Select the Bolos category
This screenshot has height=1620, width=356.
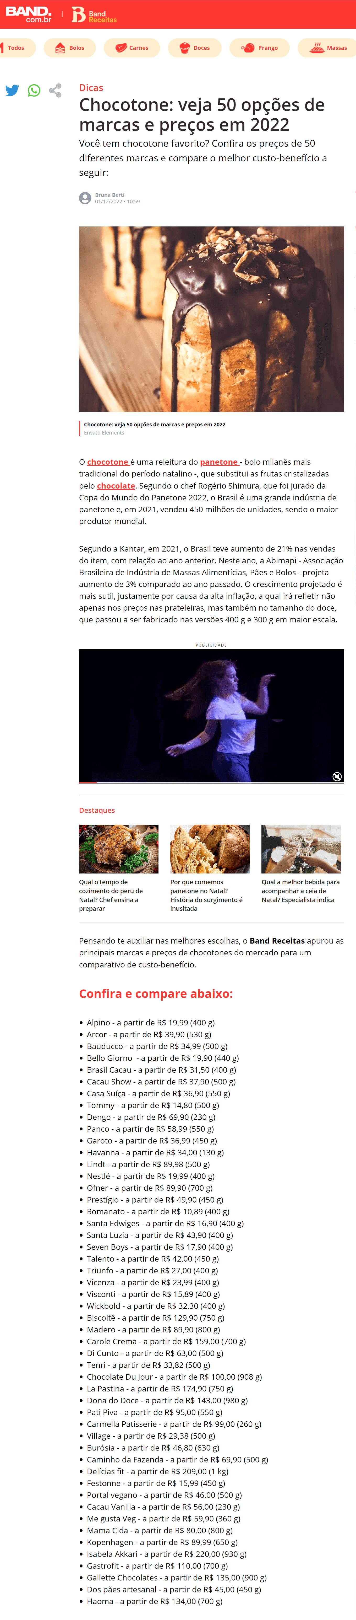coord(70,48)
